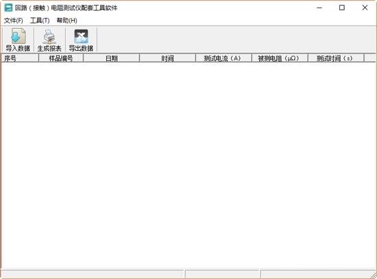Click the window resize grip corner
Viewport: 377px width, 279px height.
pos(374,276)
